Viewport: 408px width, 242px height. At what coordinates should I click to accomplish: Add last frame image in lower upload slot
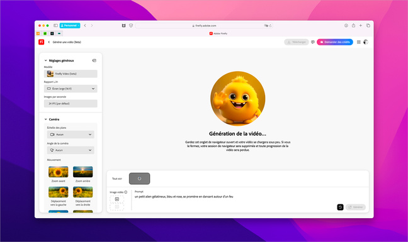(x=117, y=207)
